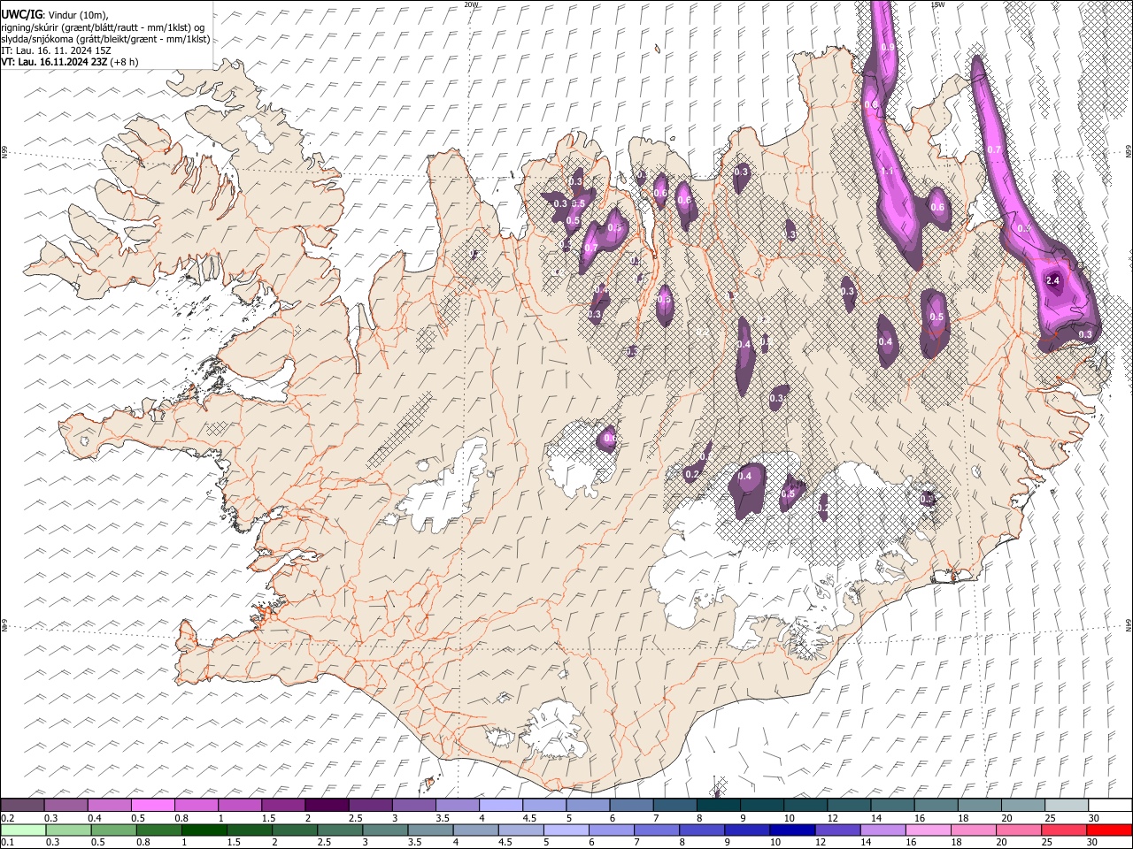Click the 1.1 precipitation label on northeast band
The image size is (1133, 849).
[x=887, y=172]
